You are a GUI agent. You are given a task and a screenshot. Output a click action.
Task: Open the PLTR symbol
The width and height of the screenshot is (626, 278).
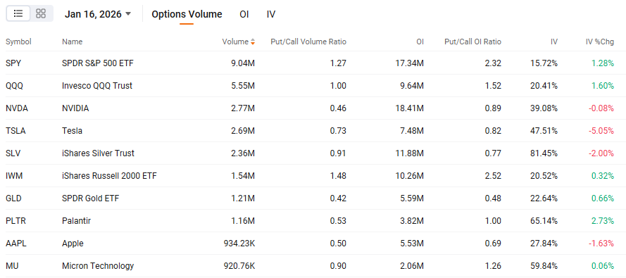(x=15, y=220)
